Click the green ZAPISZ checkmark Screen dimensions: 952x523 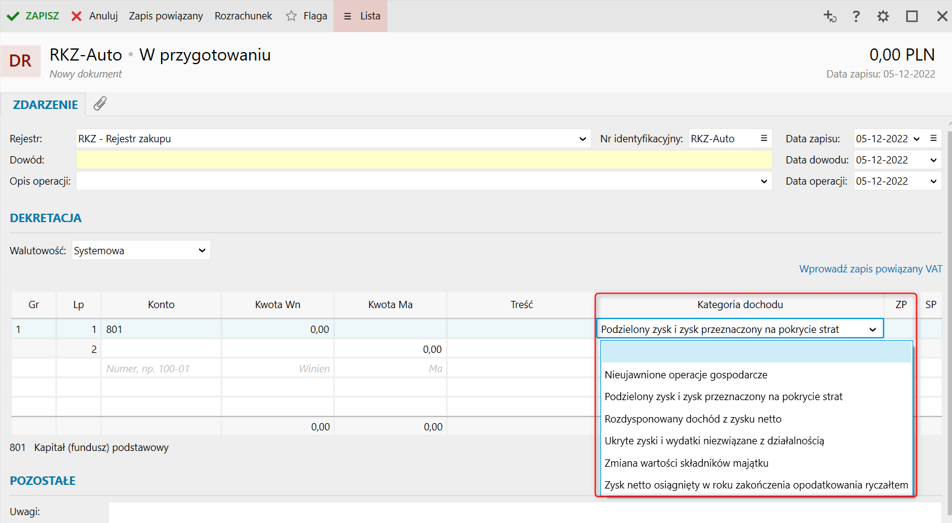tap(13, 16)
